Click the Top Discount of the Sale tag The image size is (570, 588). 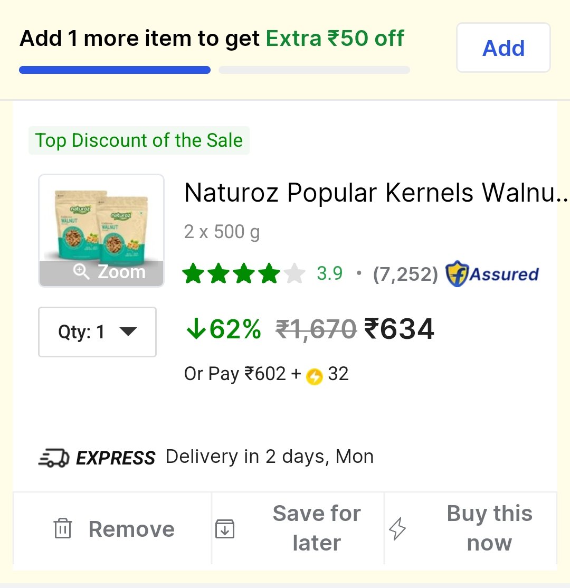139,140
